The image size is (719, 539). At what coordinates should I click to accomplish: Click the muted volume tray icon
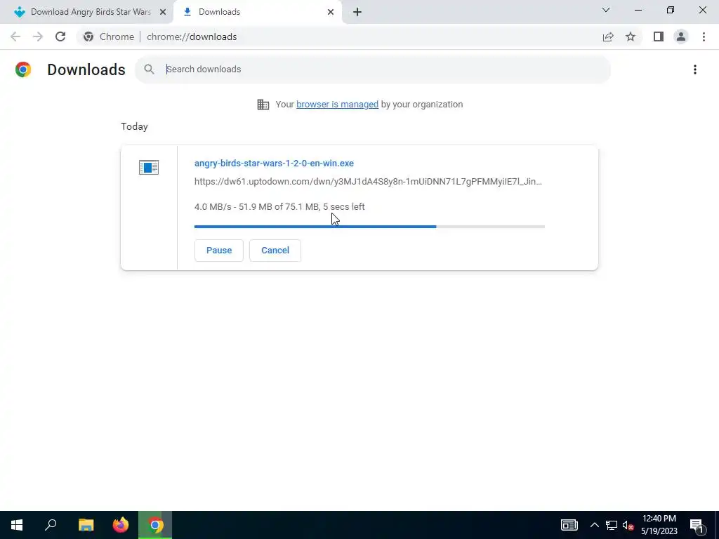coord(628,525)
